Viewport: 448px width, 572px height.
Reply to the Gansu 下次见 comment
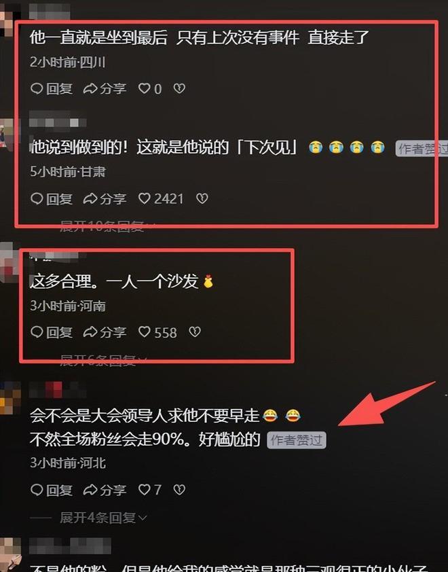pyautogui.click(x=52, y=199)
